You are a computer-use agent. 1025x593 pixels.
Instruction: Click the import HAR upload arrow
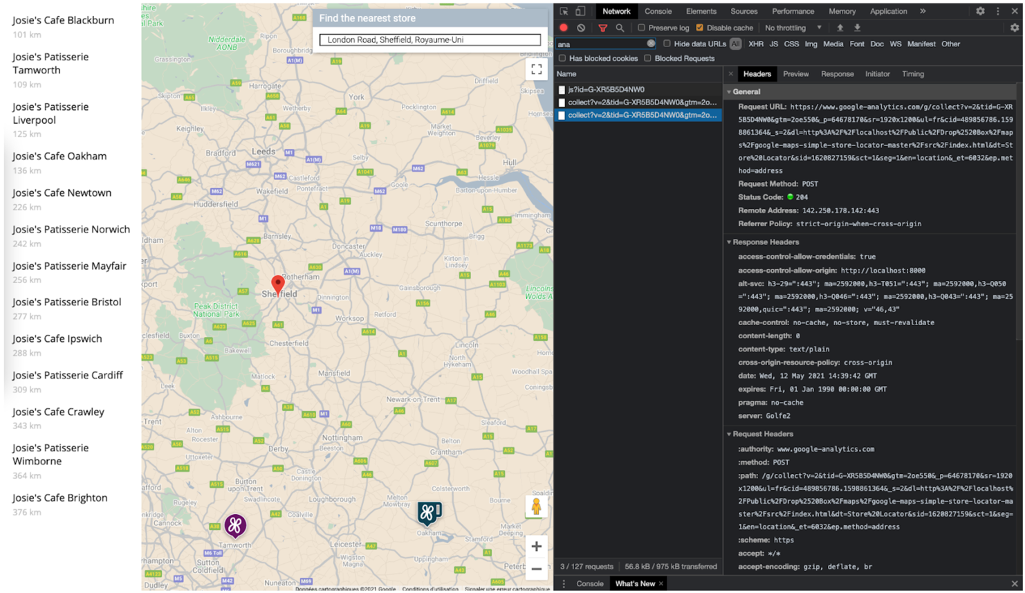(x=840, y=28)
